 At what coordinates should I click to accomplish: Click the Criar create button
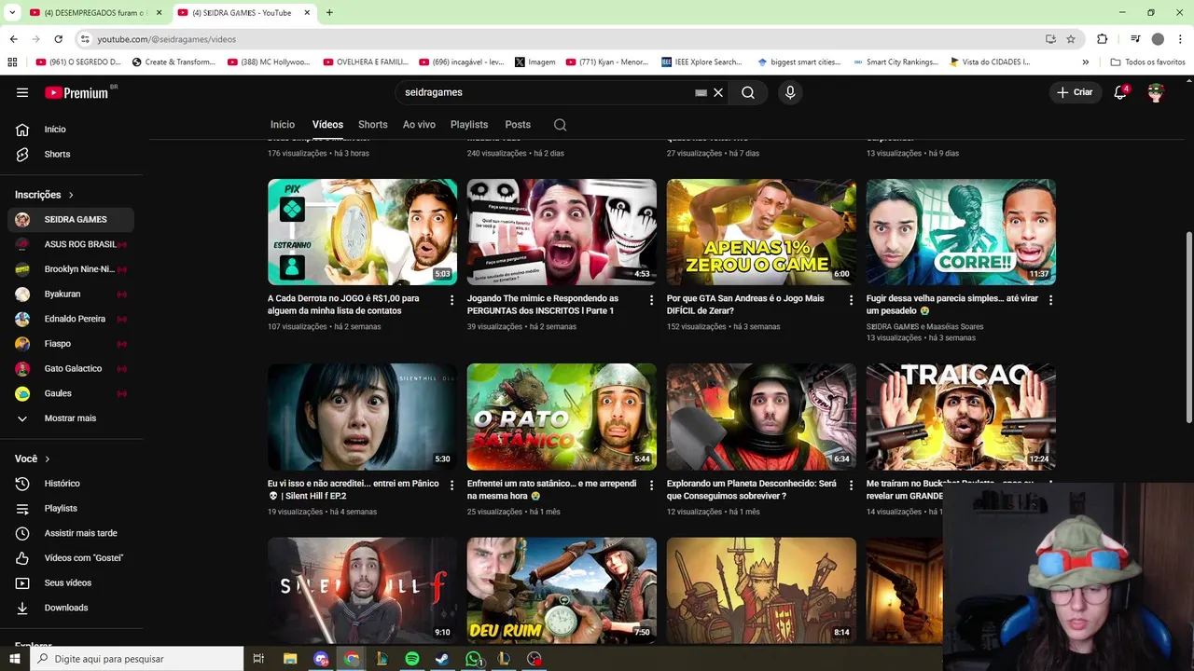1075,92
